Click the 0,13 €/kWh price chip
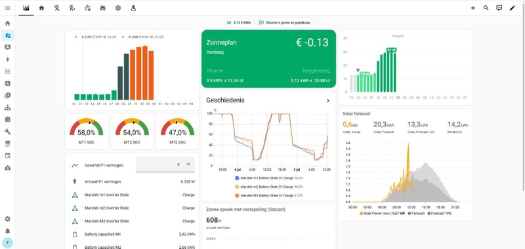The image size is (525, 249). [x=239, y=23]
